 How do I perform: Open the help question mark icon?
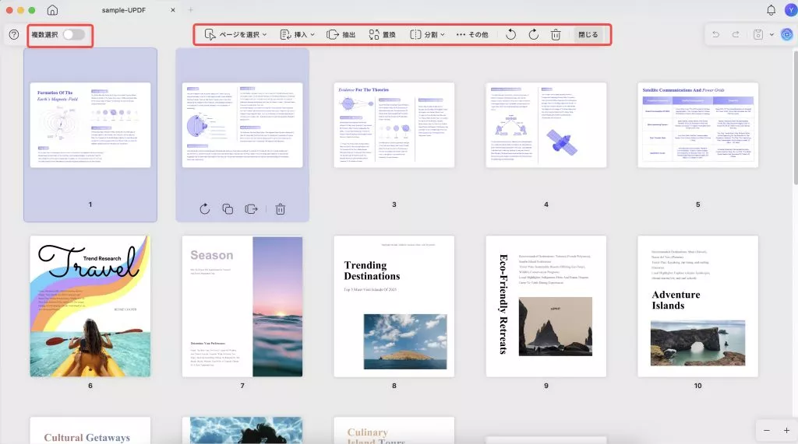pyautogui.click(x=14, y=34)
